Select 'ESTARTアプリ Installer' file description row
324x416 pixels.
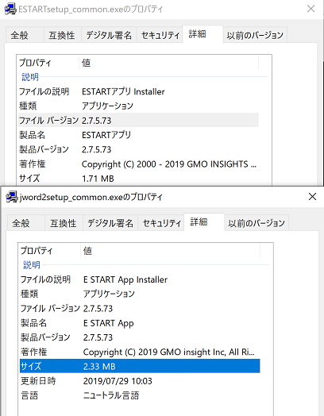coord(138,91)
